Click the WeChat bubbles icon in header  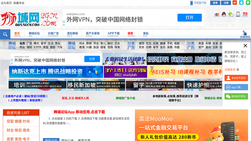click(x=231, y=14)
